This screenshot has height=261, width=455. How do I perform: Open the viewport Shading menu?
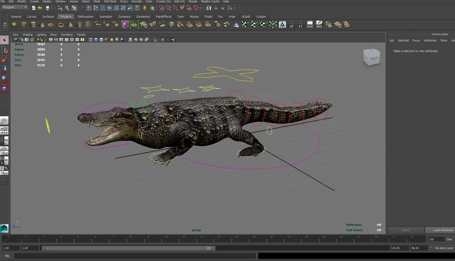pos(27,35)
